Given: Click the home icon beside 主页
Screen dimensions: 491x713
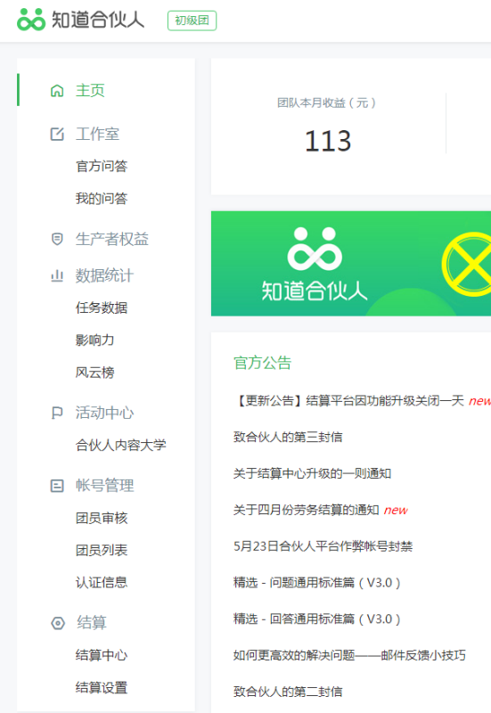Looking at the screenshot, I should click(57, 91).
